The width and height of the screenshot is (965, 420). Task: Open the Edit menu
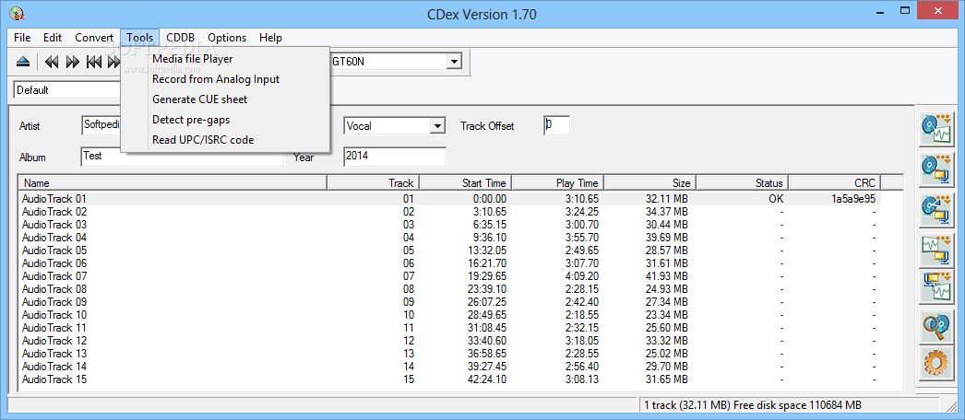click(53, 38)
